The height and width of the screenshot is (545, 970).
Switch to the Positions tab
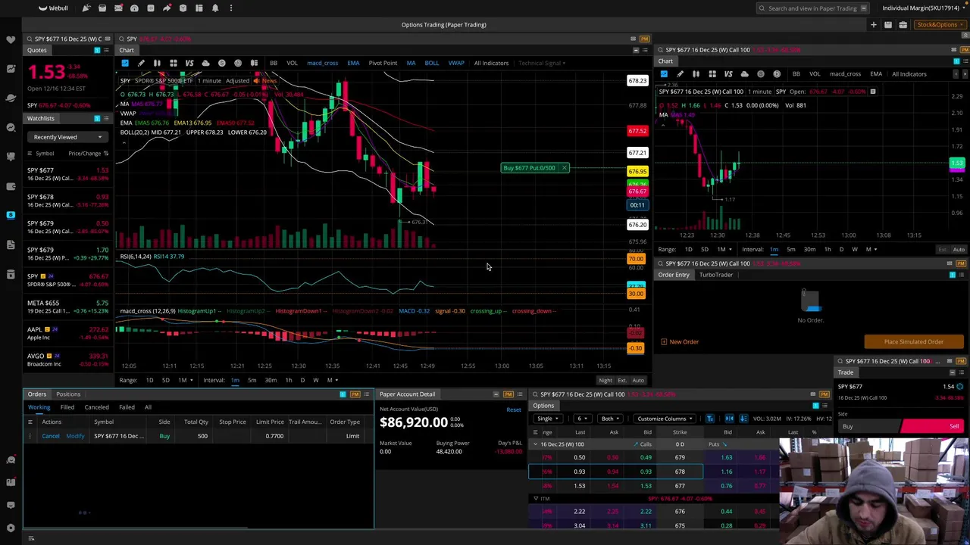tap(68, 394)
